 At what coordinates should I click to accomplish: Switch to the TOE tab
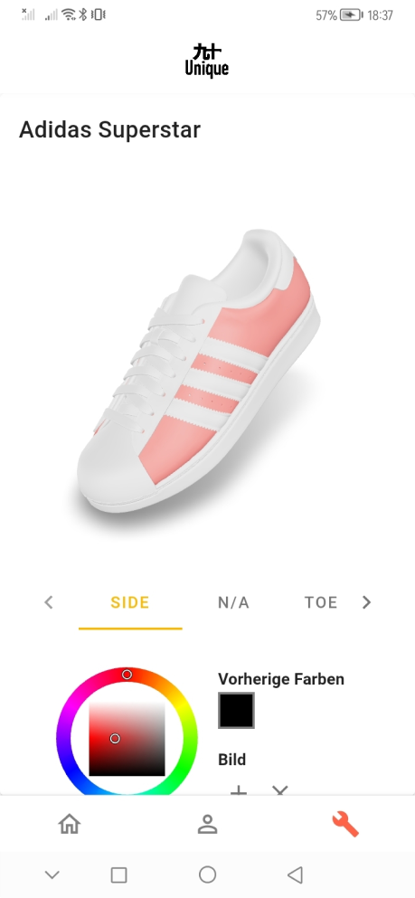click(321, 602)
